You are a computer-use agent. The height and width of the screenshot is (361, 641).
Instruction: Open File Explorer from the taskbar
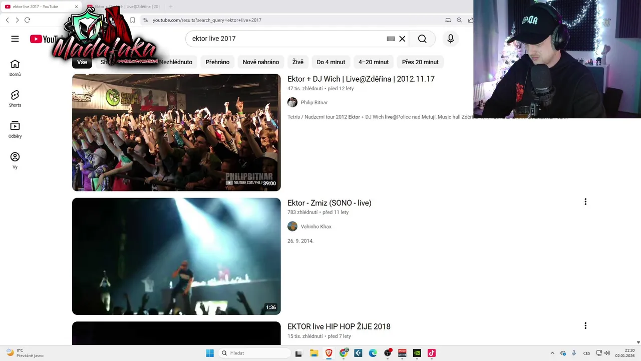tap(314, 353)
